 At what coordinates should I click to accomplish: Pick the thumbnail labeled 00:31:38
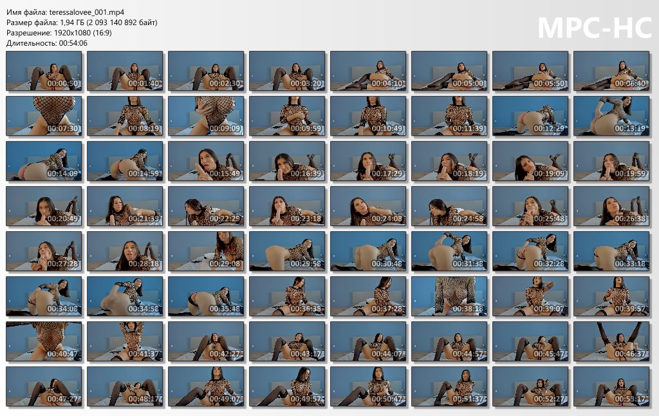click(449, 251)
